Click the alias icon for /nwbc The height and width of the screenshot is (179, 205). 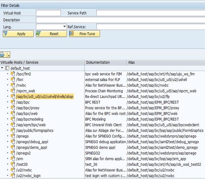pos(13,85)
